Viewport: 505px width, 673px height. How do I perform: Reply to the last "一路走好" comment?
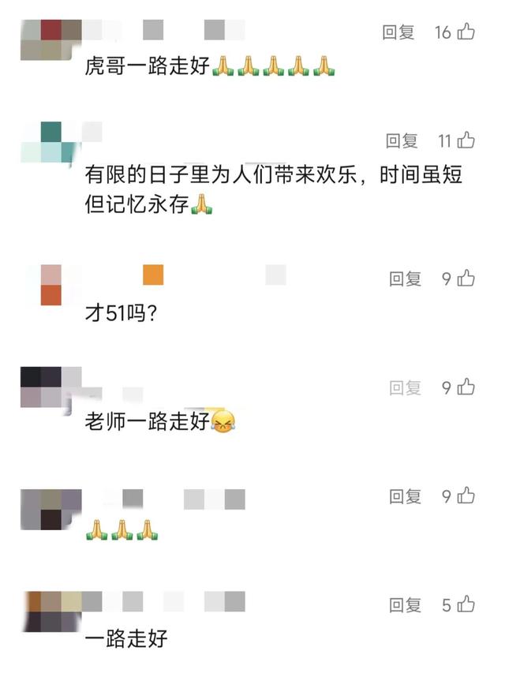[x=406, y=605]
